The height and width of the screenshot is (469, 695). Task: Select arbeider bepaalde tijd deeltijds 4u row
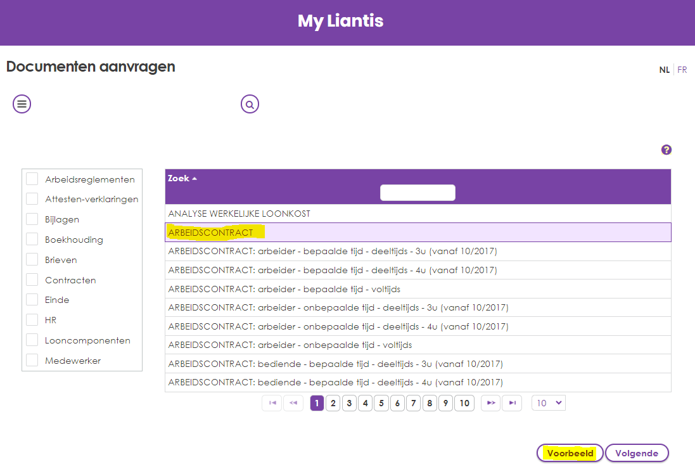[x=418, y=270]
